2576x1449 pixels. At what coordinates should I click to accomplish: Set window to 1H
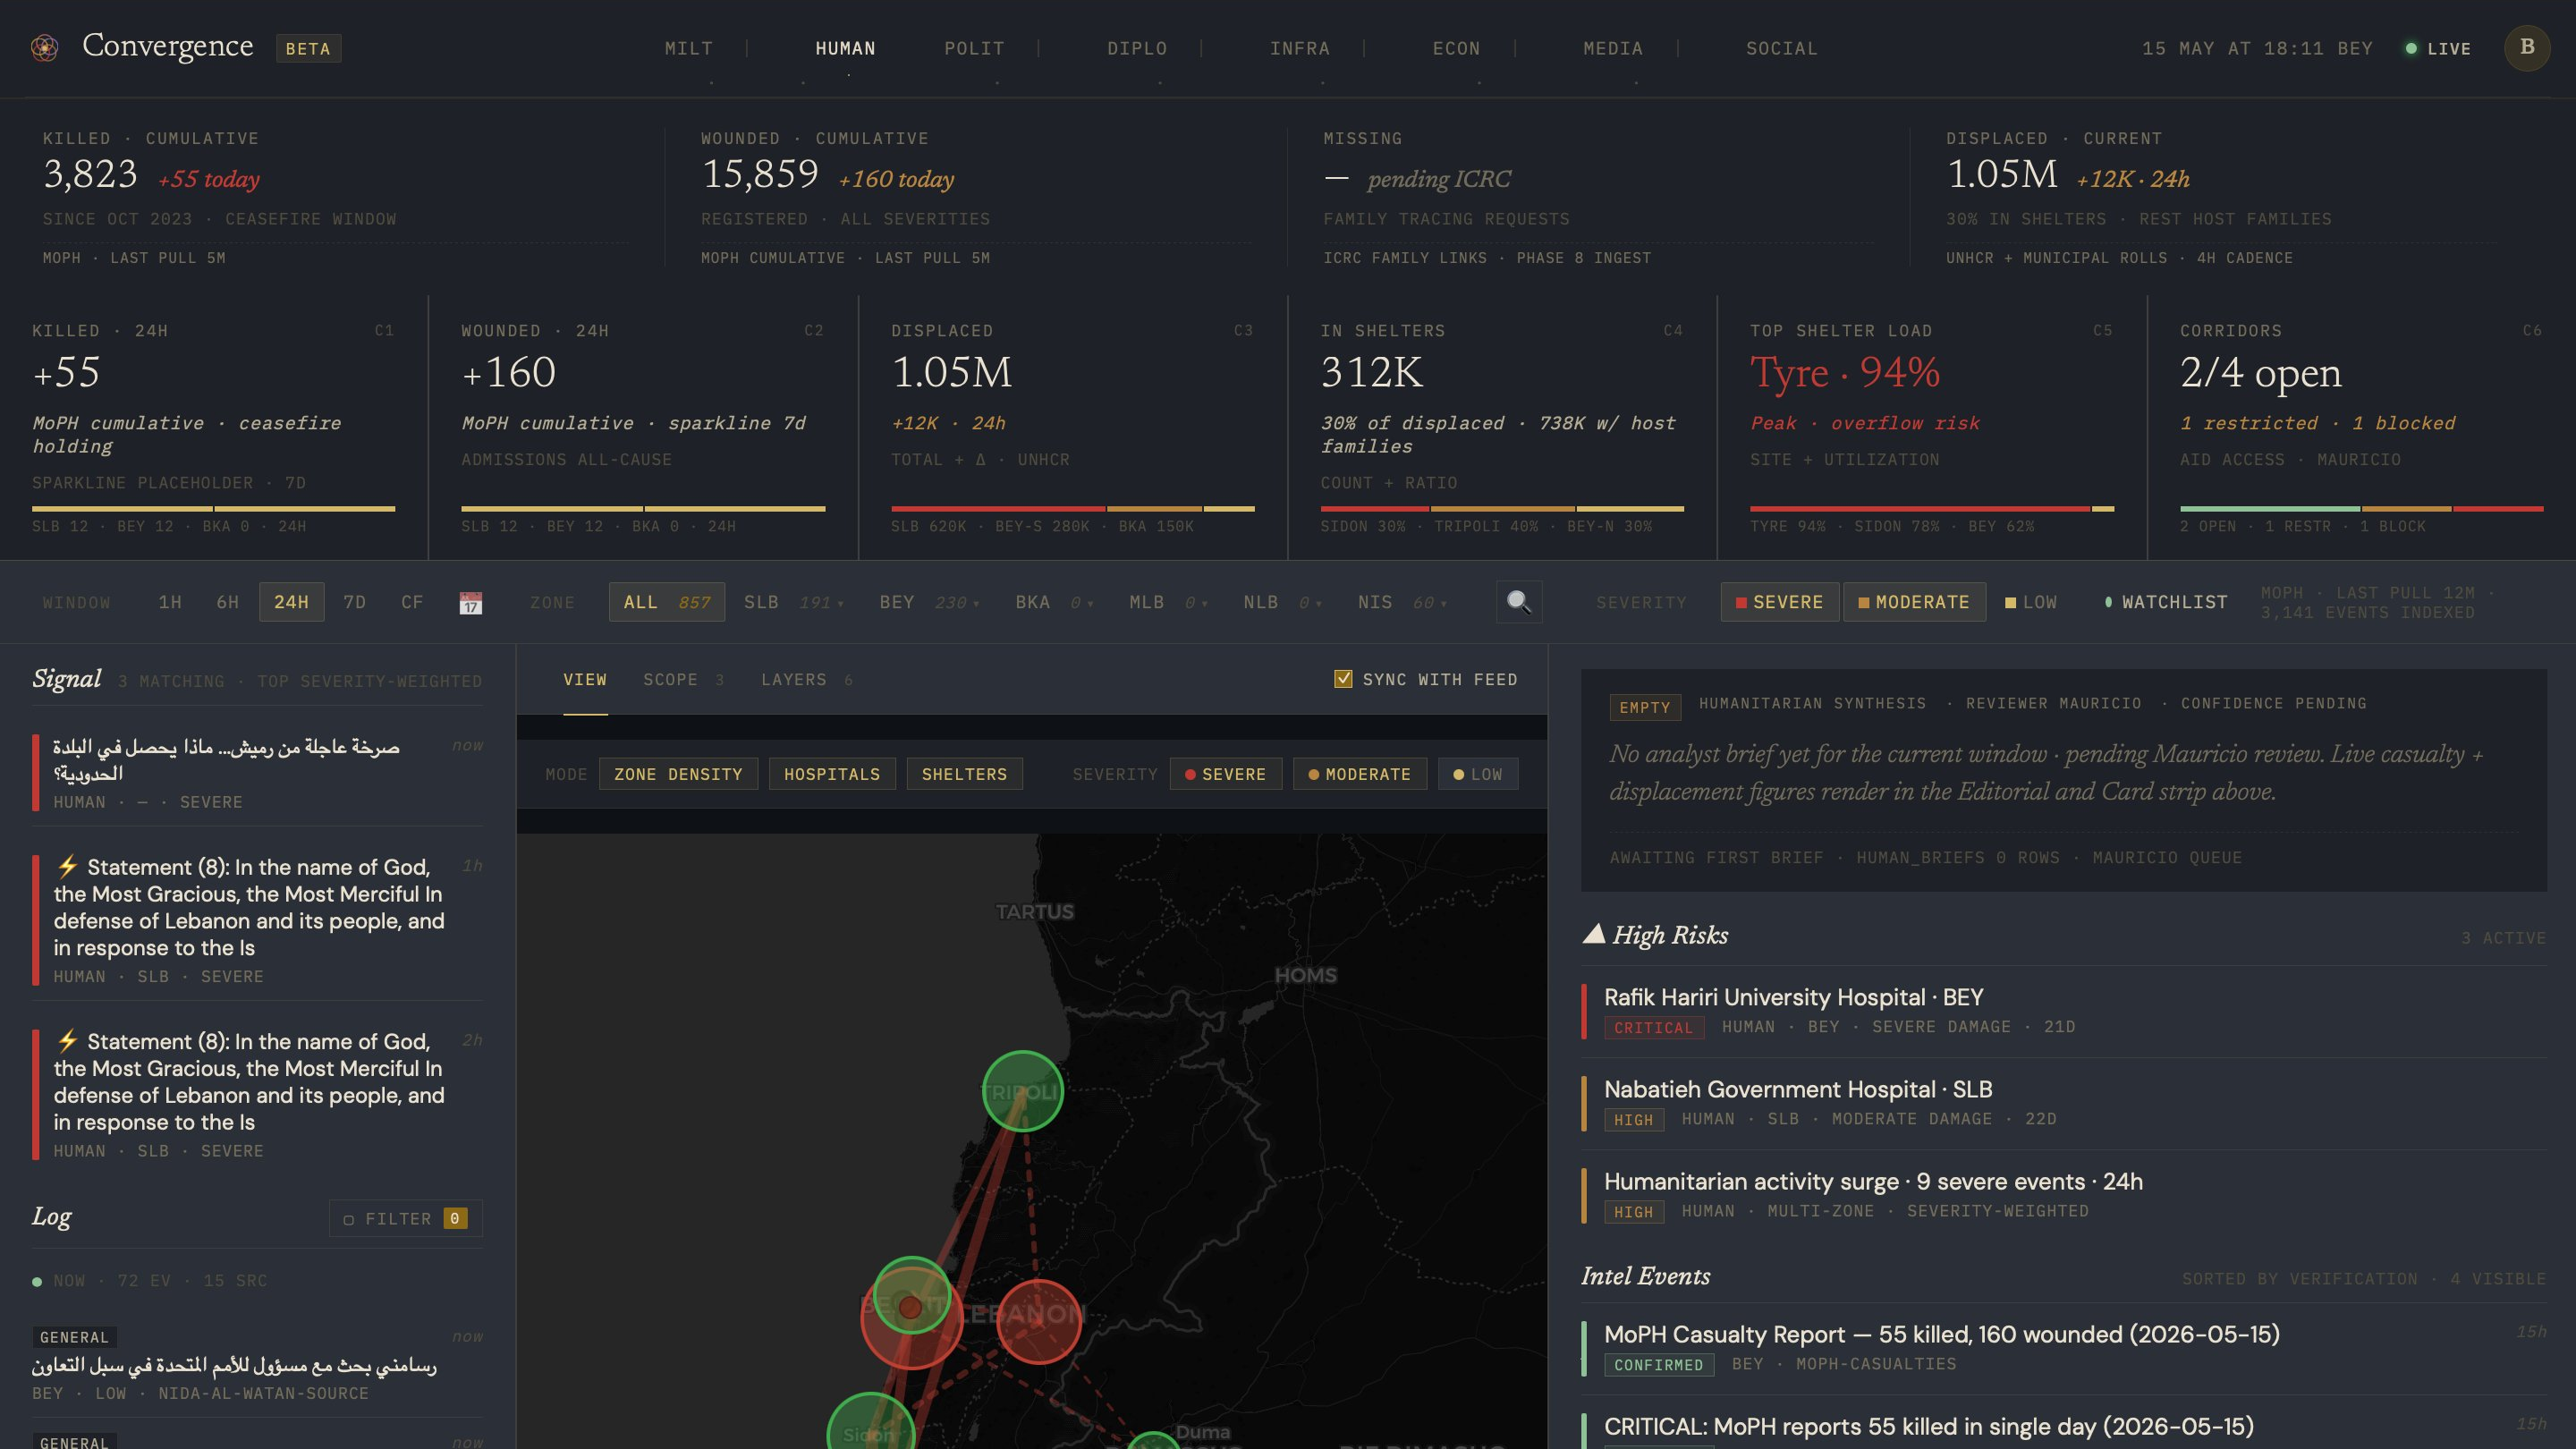[170, 602]
